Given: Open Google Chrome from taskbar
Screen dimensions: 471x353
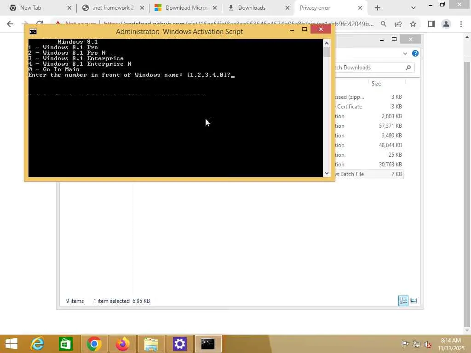Looking at the screenshot, I should click(94, 344).
